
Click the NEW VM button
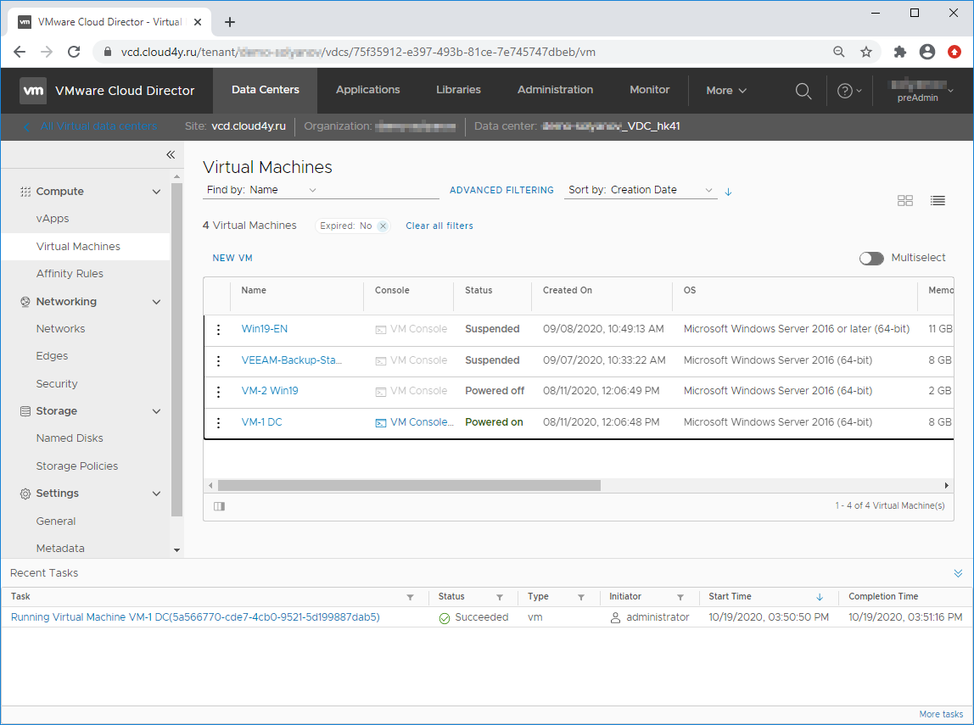(232, 259)
